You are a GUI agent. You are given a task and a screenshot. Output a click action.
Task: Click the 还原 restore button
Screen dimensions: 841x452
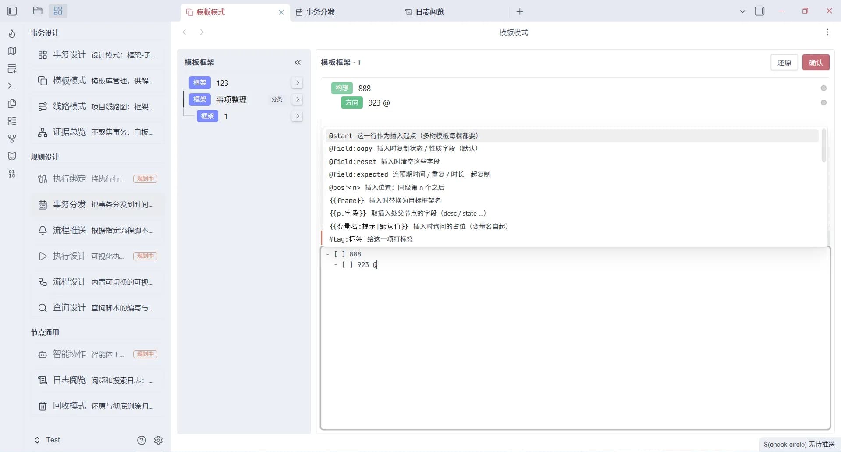click(x=784, y=63)
